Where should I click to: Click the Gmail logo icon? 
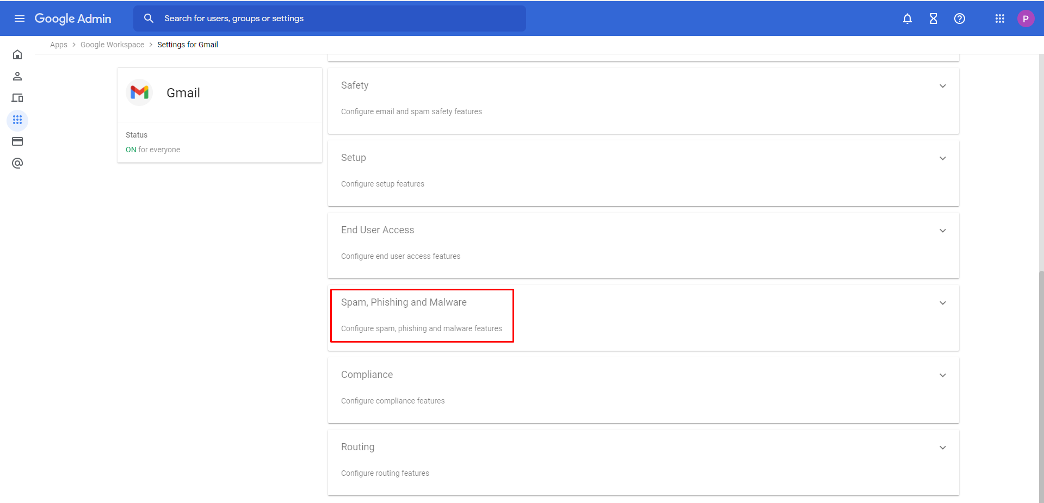140,92
